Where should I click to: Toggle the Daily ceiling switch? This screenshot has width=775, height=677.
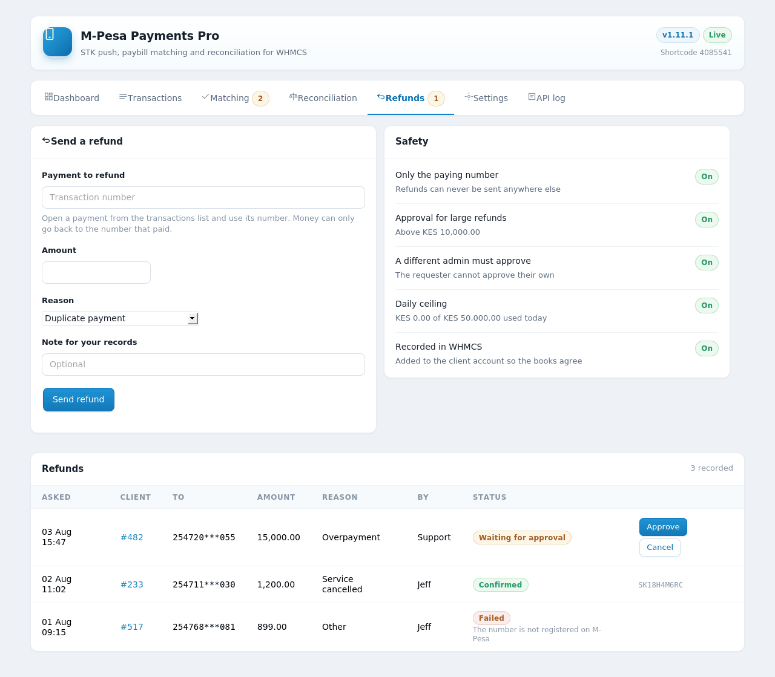(707, 306)
